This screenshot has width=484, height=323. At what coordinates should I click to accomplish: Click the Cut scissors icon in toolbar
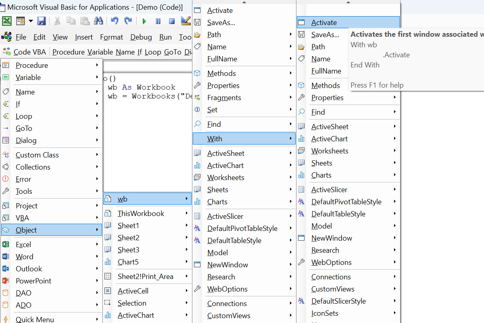(x=57, y=21)
